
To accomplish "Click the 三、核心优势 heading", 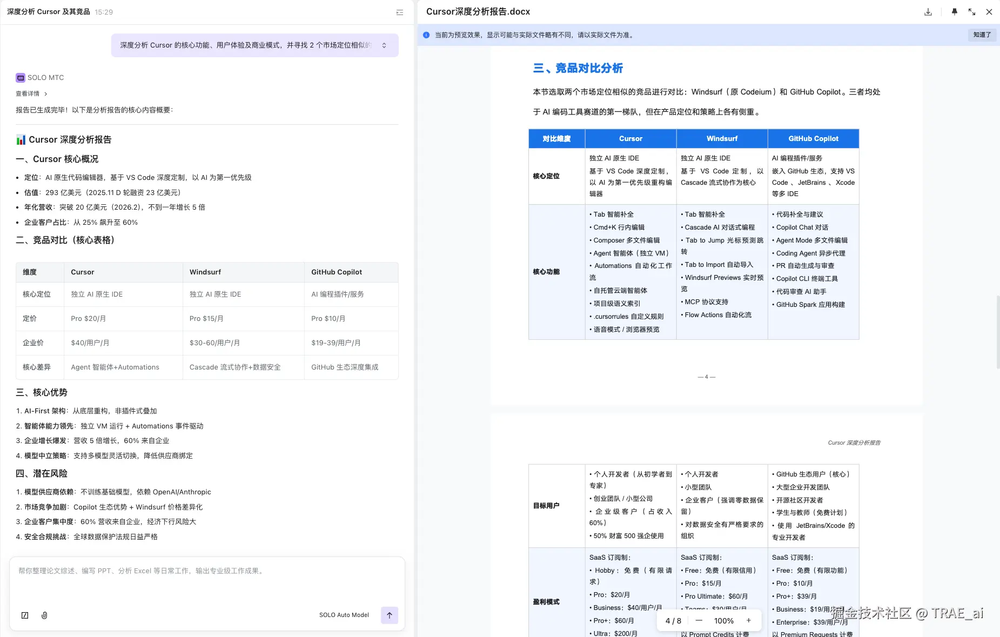I will pyautogui.click(x=42, y=393).
